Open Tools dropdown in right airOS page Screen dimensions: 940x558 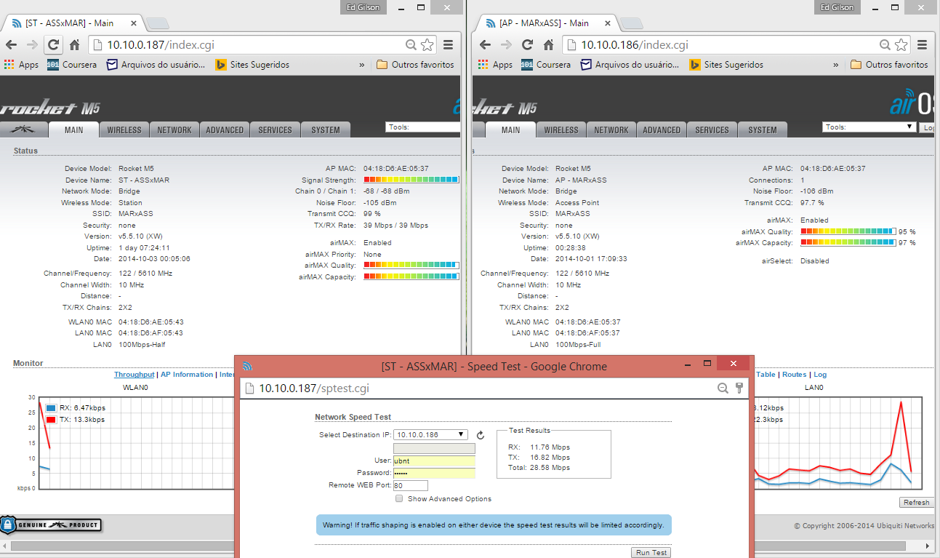point(869,127)
